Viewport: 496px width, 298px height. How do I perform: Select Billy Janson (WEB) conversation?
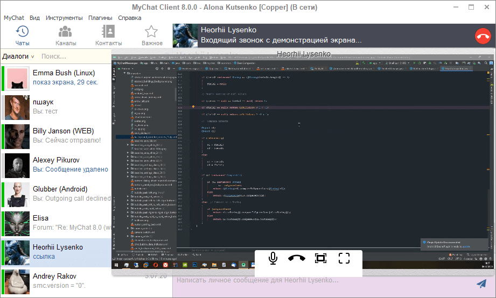[x=64, y=136]
